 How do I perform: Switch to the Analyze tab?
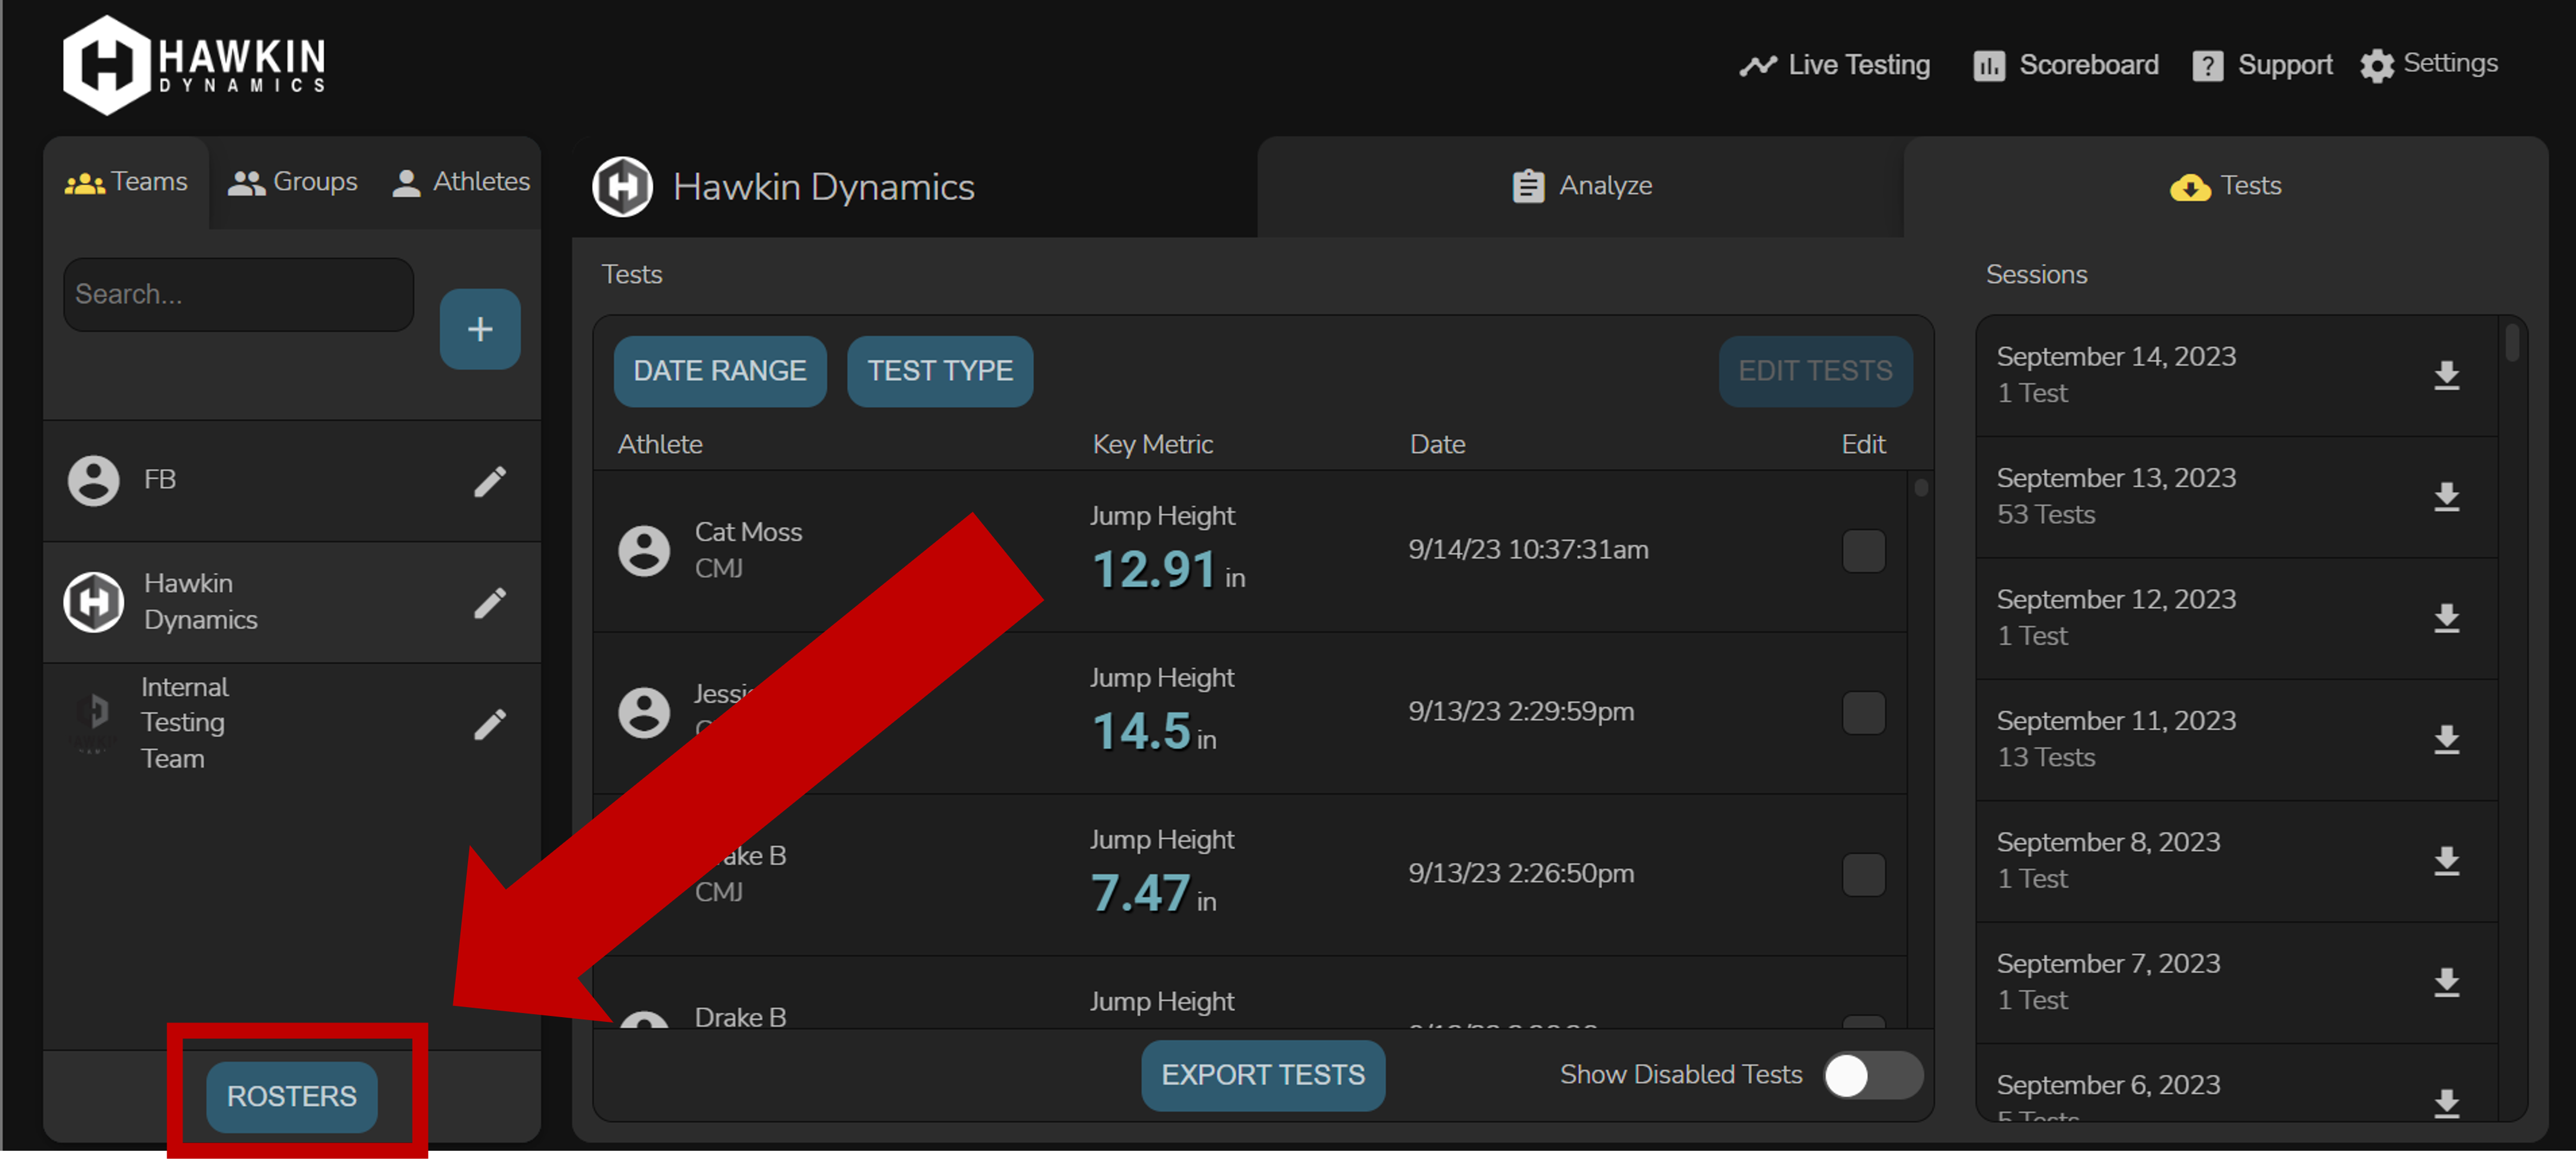[1581, 186]
